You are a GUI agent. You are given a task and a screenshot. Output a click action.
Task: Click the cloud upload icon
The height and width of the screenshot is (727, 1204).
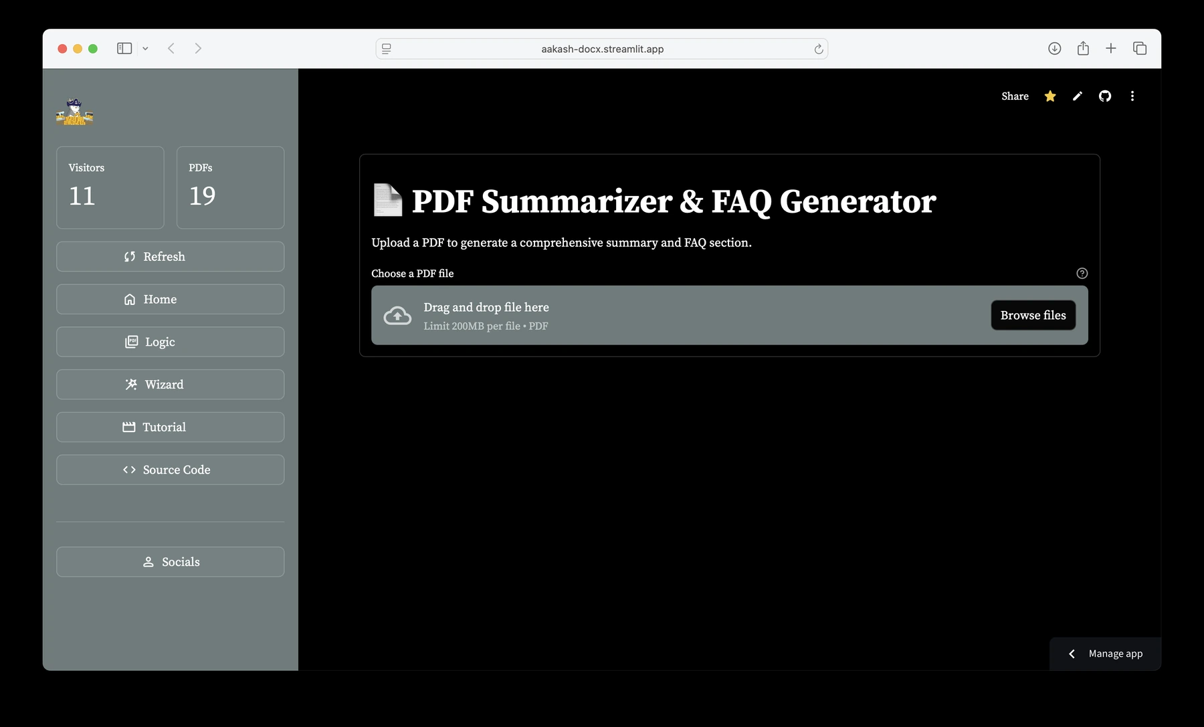(397, 316)
